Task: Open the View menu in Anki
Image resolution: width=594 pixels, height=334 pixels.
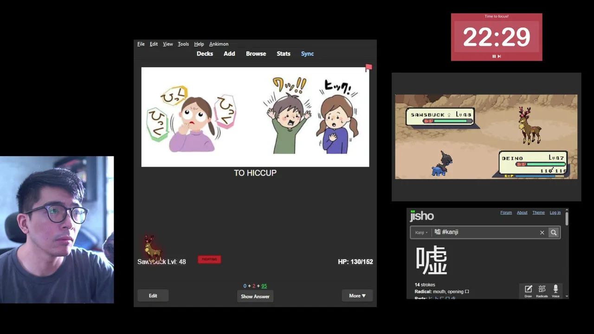Action: coord(168,44)
